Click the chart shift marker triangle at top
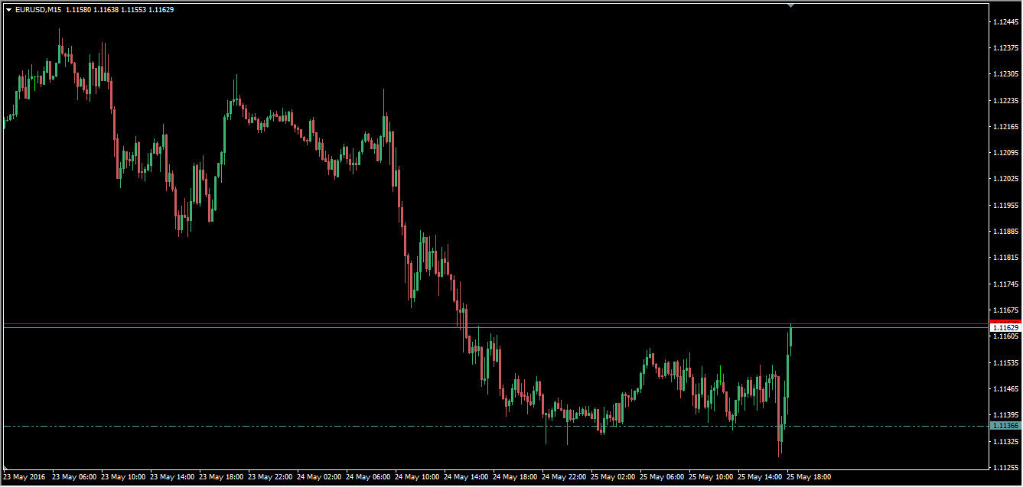 pos(790,5)
